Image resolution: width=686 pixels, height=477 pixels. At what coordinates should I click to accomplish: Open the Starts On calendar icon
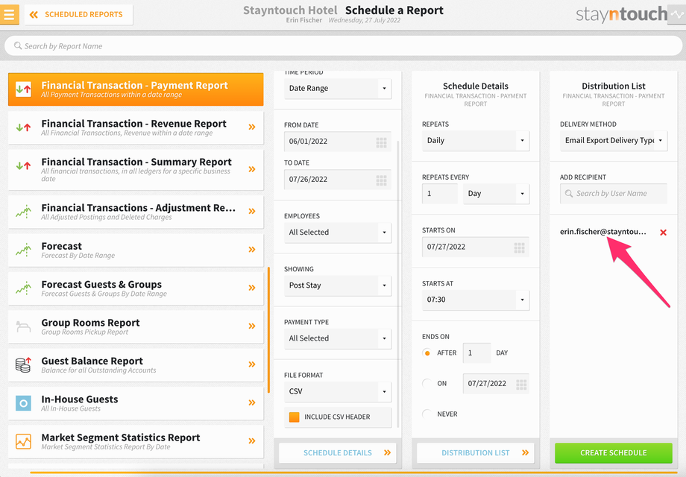pos(519,248)
